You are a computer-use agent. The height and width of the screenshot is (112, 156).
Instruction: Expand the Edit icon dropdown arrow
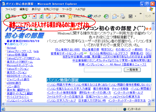[135, 16]
